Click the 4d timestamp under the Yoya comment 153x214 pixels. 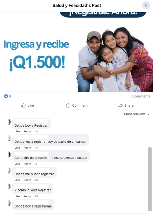tap(36, 196)
